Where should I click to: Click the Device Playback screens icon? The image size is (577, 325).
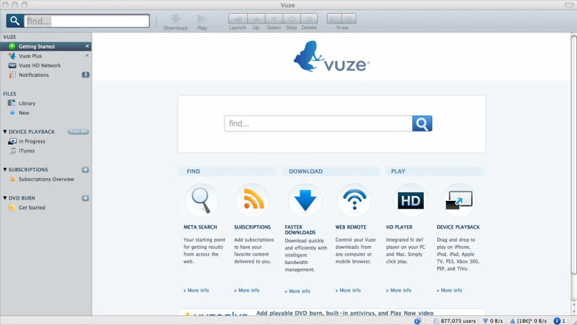(459, 200)
